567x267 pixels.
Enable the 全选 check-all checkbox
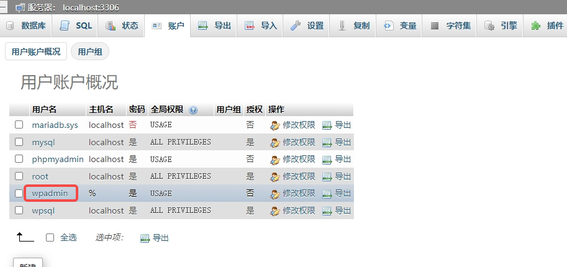(50, 237)
